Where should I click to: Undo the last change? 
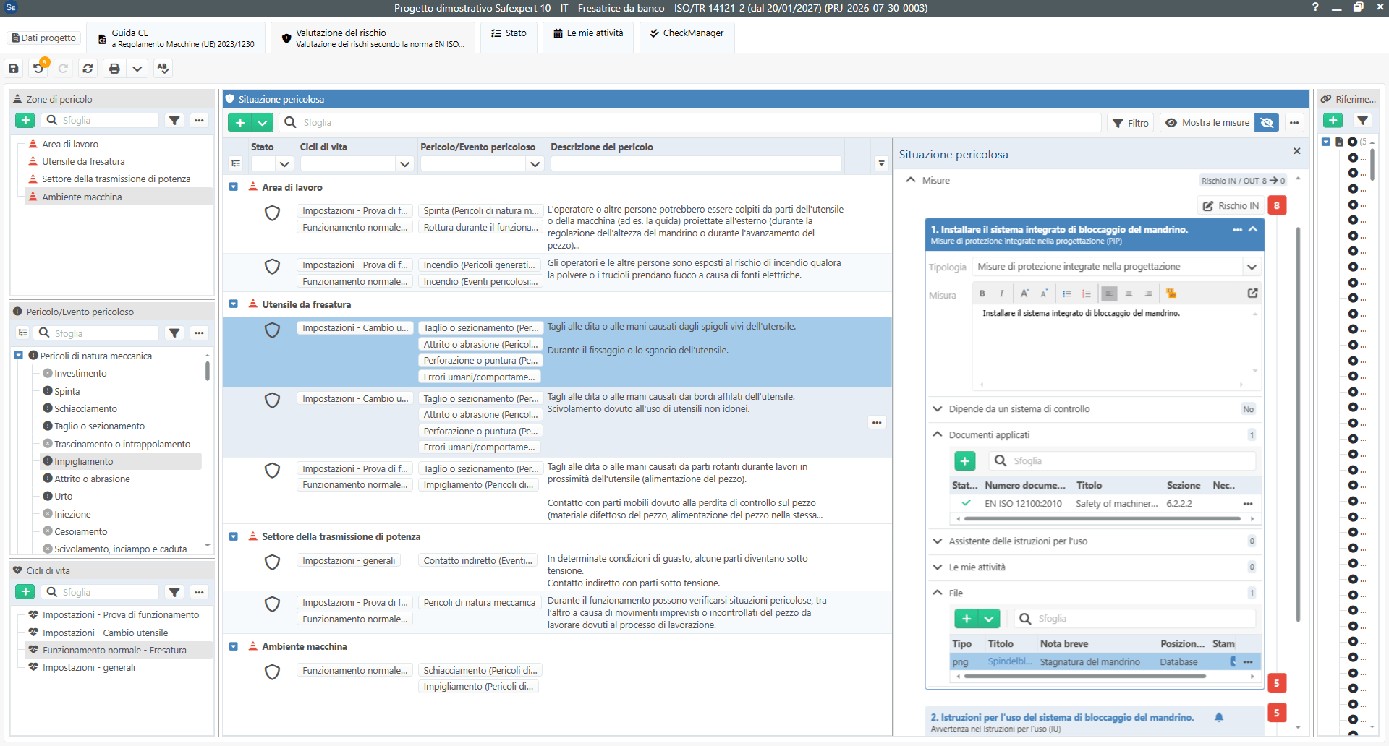[x=38, y=68]
